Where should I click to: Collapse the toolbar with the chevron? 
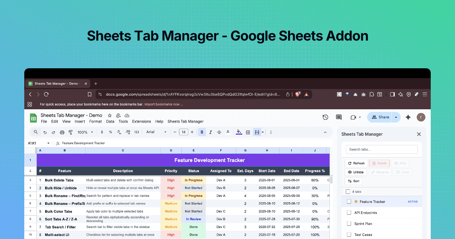click(x=325, y=132)
